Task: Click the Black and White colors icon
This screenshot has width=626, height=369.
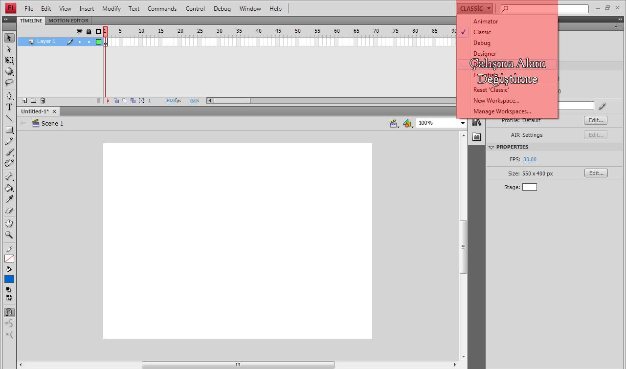Action: [8, 289]
